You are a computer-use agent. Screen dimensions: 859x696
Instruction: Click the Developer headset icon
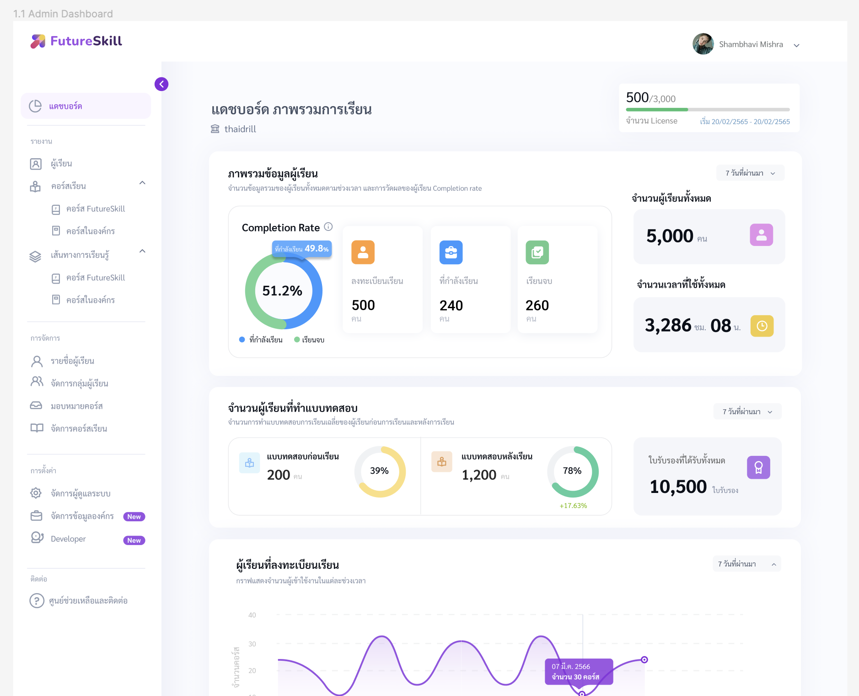pyautogui.click(x=37, y=538)
